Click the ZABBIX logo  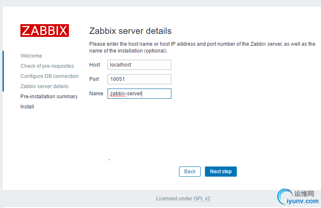click(x=45, y=31)
